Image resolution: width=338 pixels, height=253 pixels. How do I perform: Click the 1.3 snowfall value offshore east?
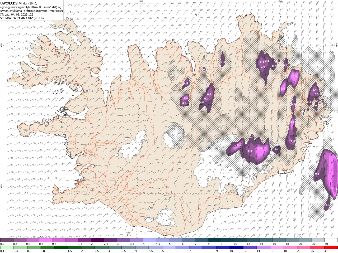(x=335, y=189)
